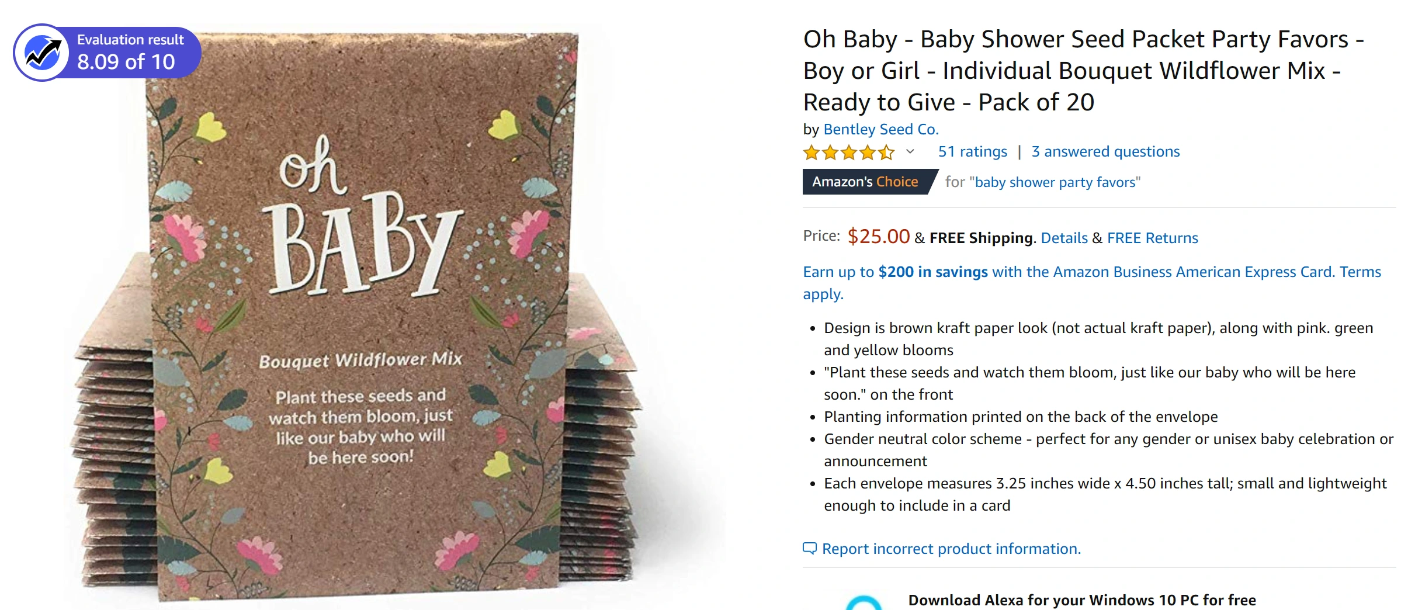Click the speech bubble report icon
The width and height of the screenshot is (1401, 610).
pos(809,548)
